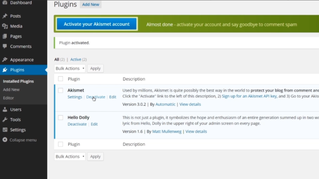Open Akismet Settings link
The height and width of the screenshot is (179, 319).
coord(75,97)
